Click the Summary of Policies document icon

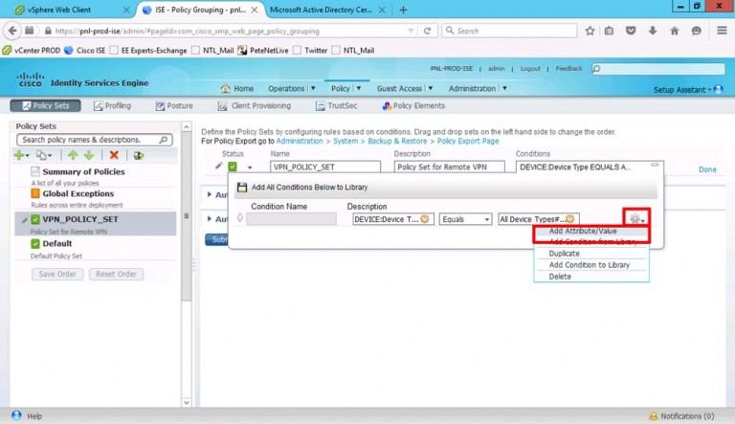pos(35,171)
